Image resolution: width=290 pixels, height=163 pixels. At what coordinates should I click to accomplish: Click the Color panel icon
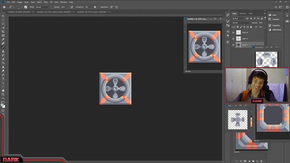point(270,15)
